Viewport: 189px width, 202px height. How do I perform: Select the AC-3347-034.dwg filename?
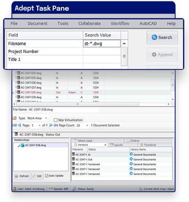click(31, 73)
